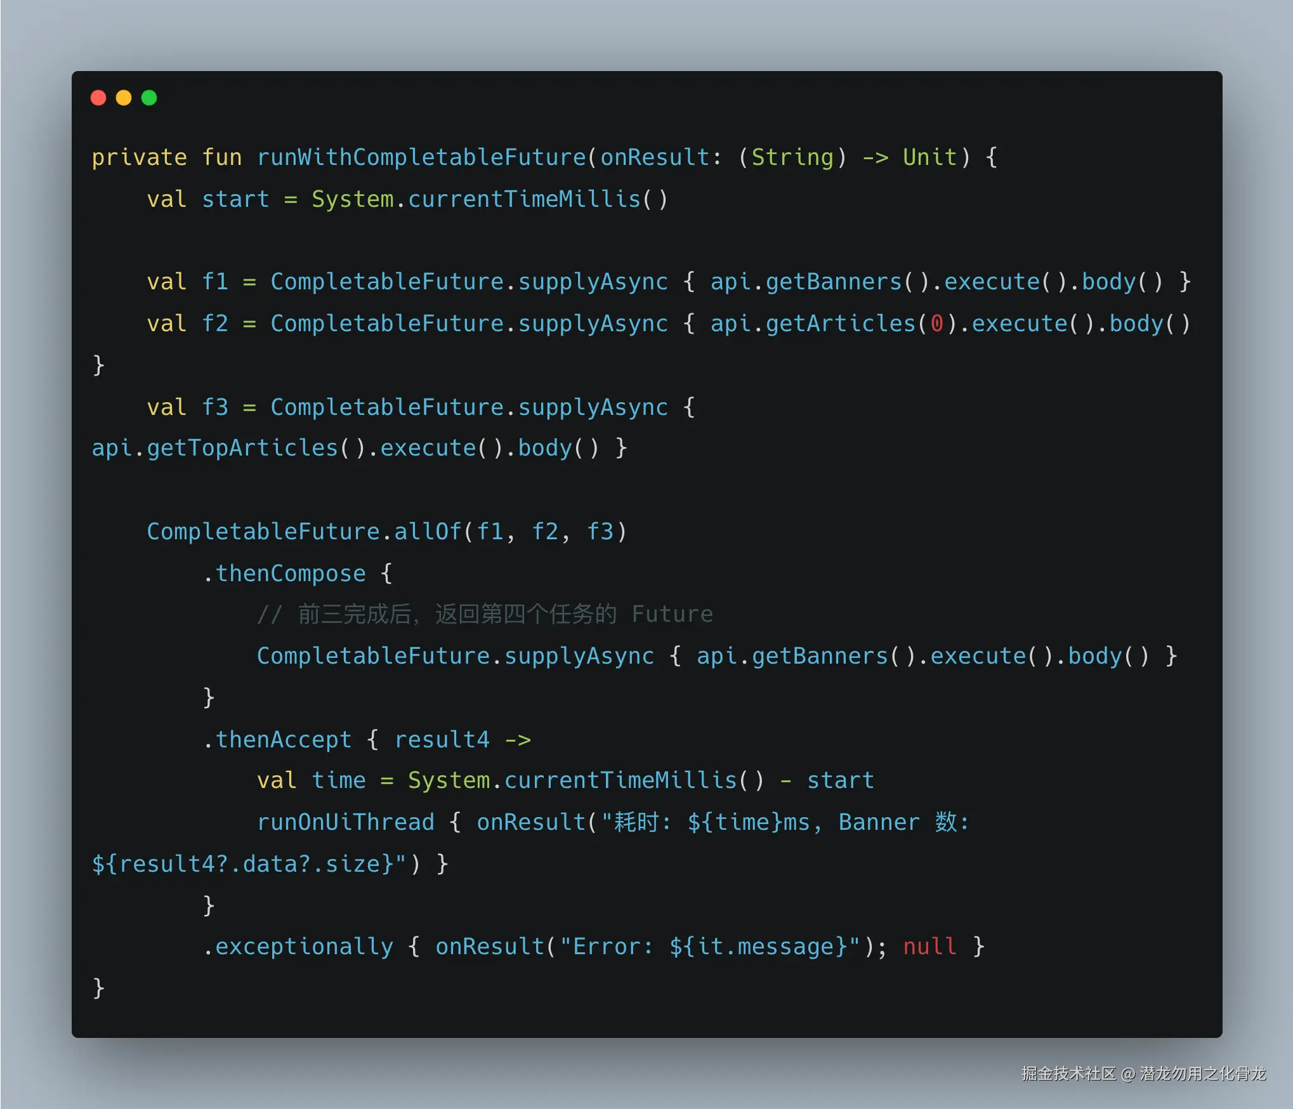Click the getArticles method call
The height and width of the screenshot is (1109, 1293).
[840, 324]
